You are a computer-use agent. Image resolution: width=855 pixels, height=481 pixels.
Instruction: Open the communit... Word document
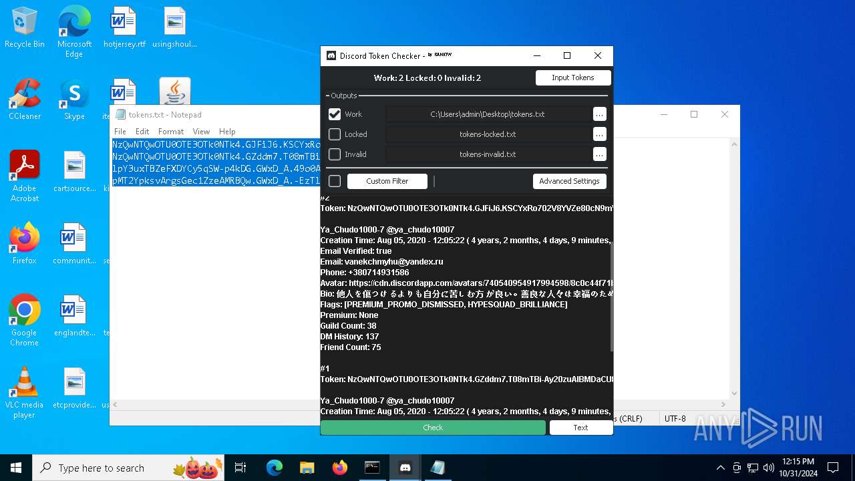74,244
